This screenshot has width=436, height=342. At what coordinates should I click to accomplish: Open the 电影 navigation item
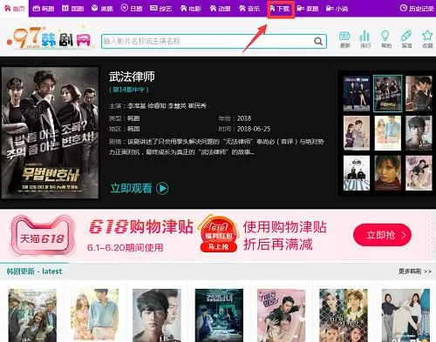click(x=191, y=9)
